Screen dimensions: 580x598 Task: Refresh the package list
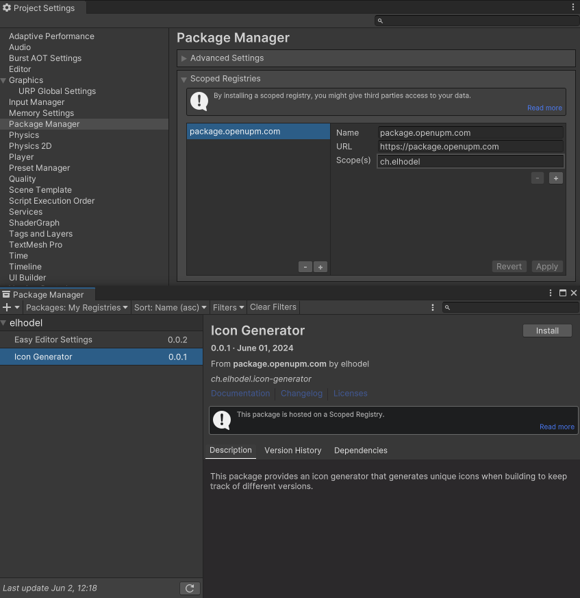pyautogui.click(x=190, y=588)
